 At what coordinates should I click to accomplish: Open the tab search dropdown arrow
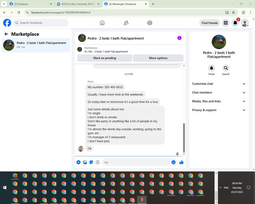4,4
